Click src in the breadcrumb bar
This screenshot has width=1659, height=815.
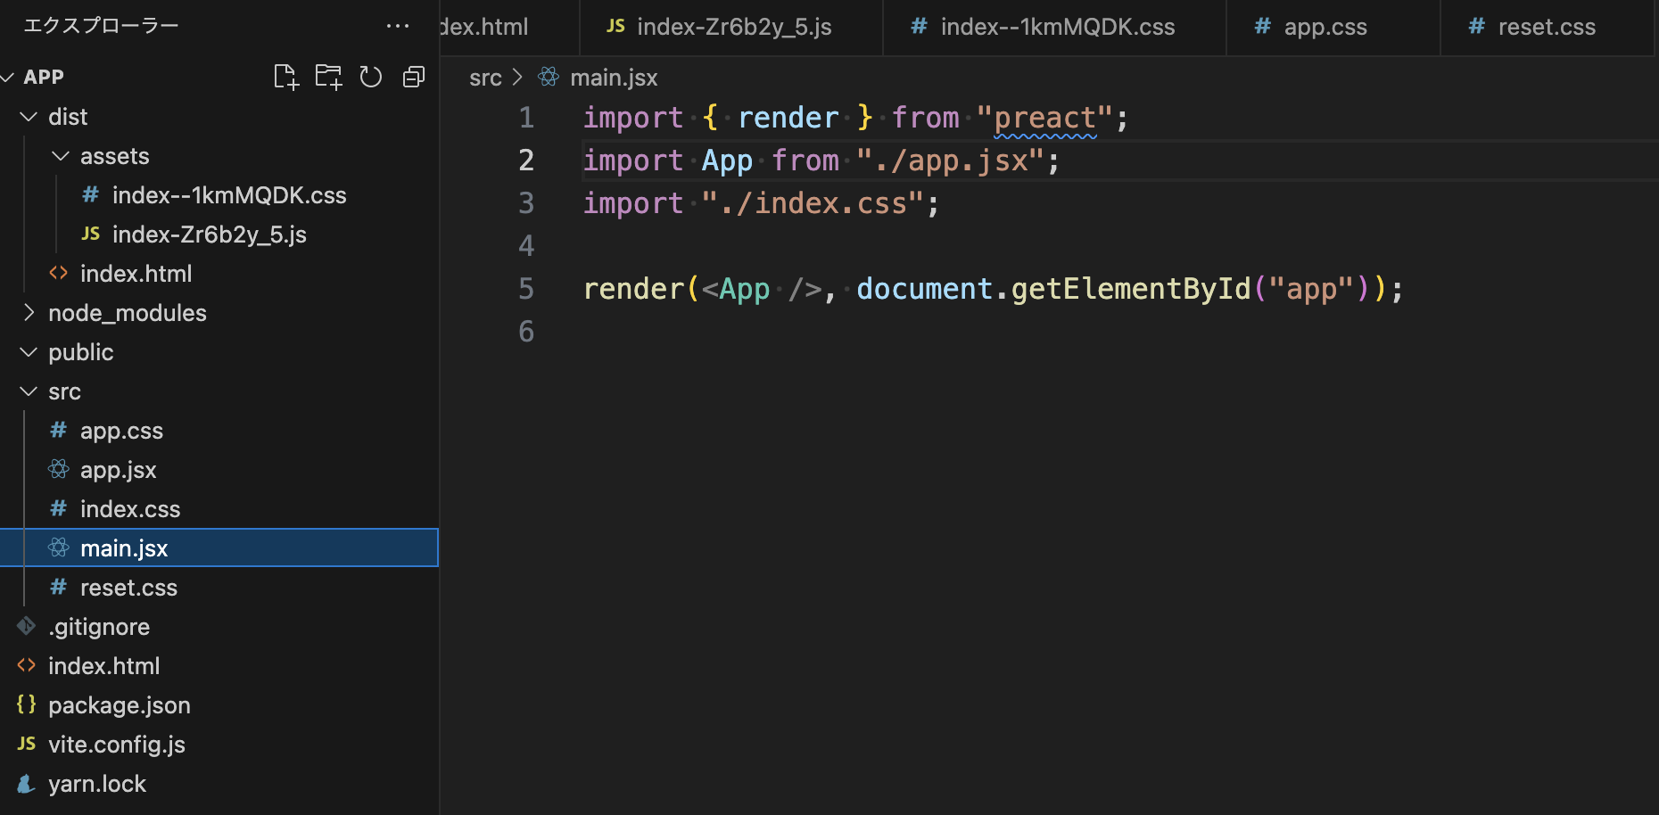[x=485, y=78]
